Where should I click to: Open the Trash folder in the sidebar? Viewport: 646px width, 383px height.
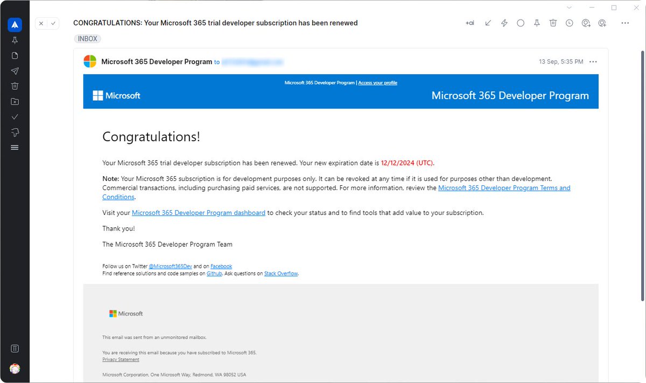click(15, 86)
